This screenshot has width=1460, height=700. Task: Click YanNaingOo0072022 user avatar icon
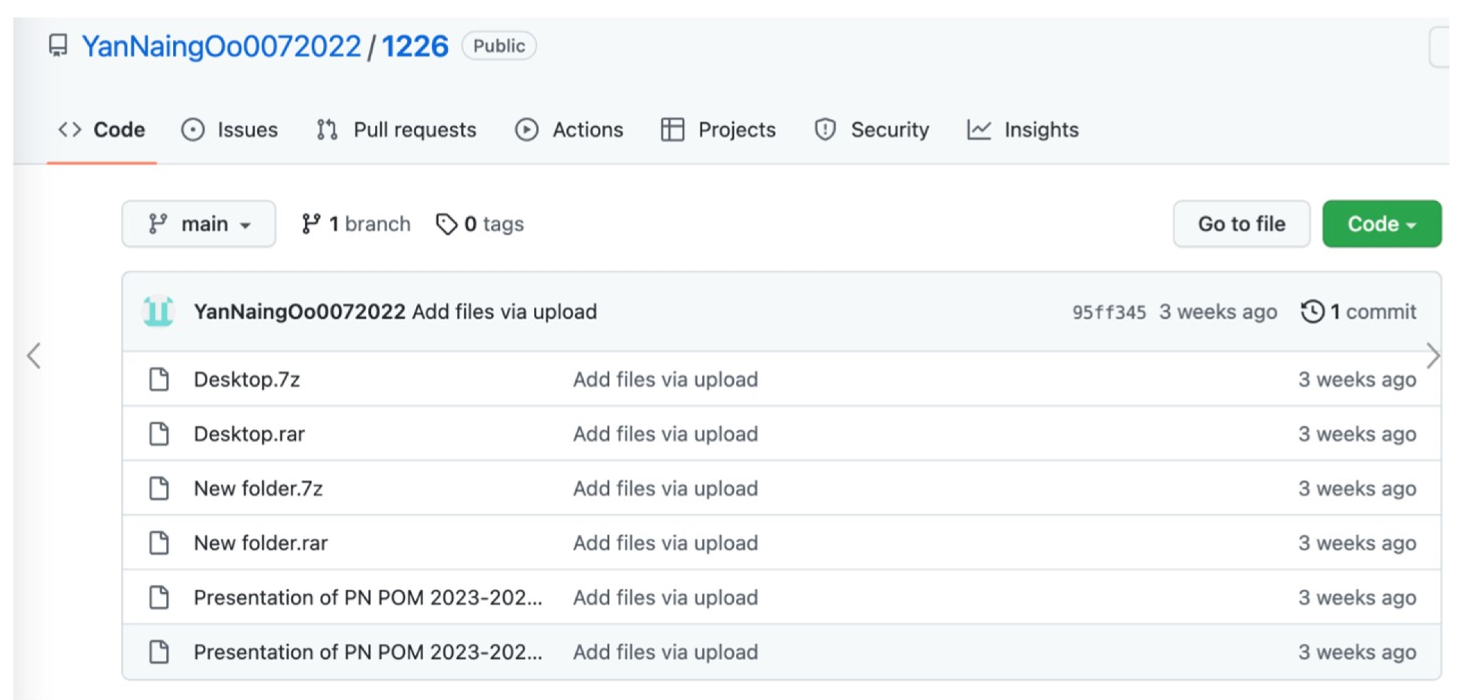[x=158, y=312]
